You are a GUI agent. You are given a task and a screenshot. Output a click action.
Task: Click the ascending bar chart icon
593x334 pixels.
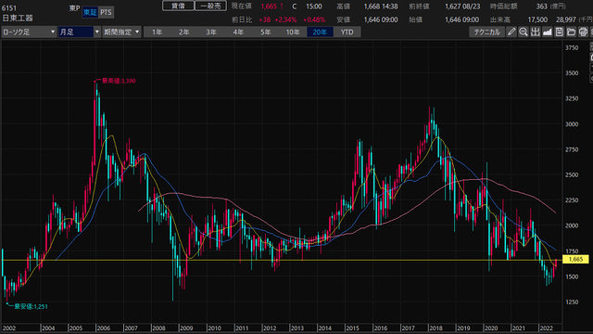pos(548,32)
